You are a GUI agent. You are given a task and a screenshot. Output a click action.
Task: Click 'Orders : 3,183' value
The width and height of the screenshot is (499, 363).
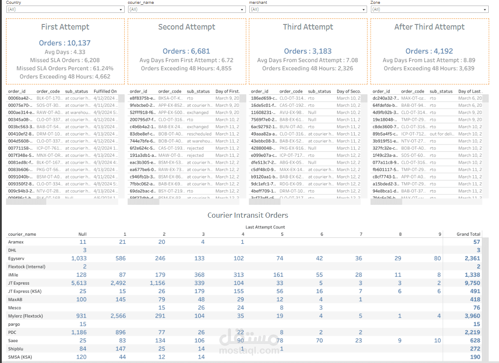pos(308,51)
